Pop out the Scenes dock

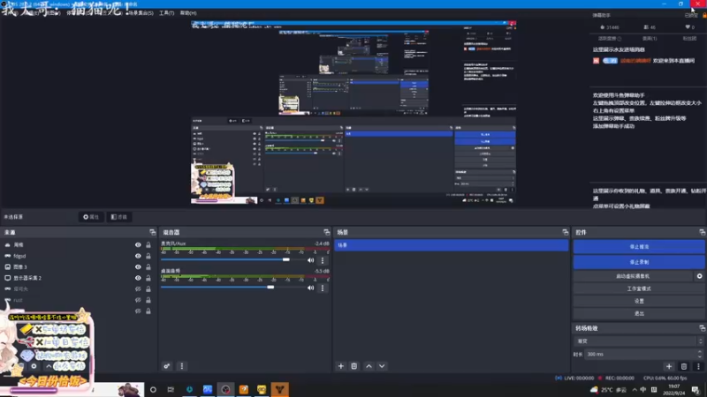point(566,232)
